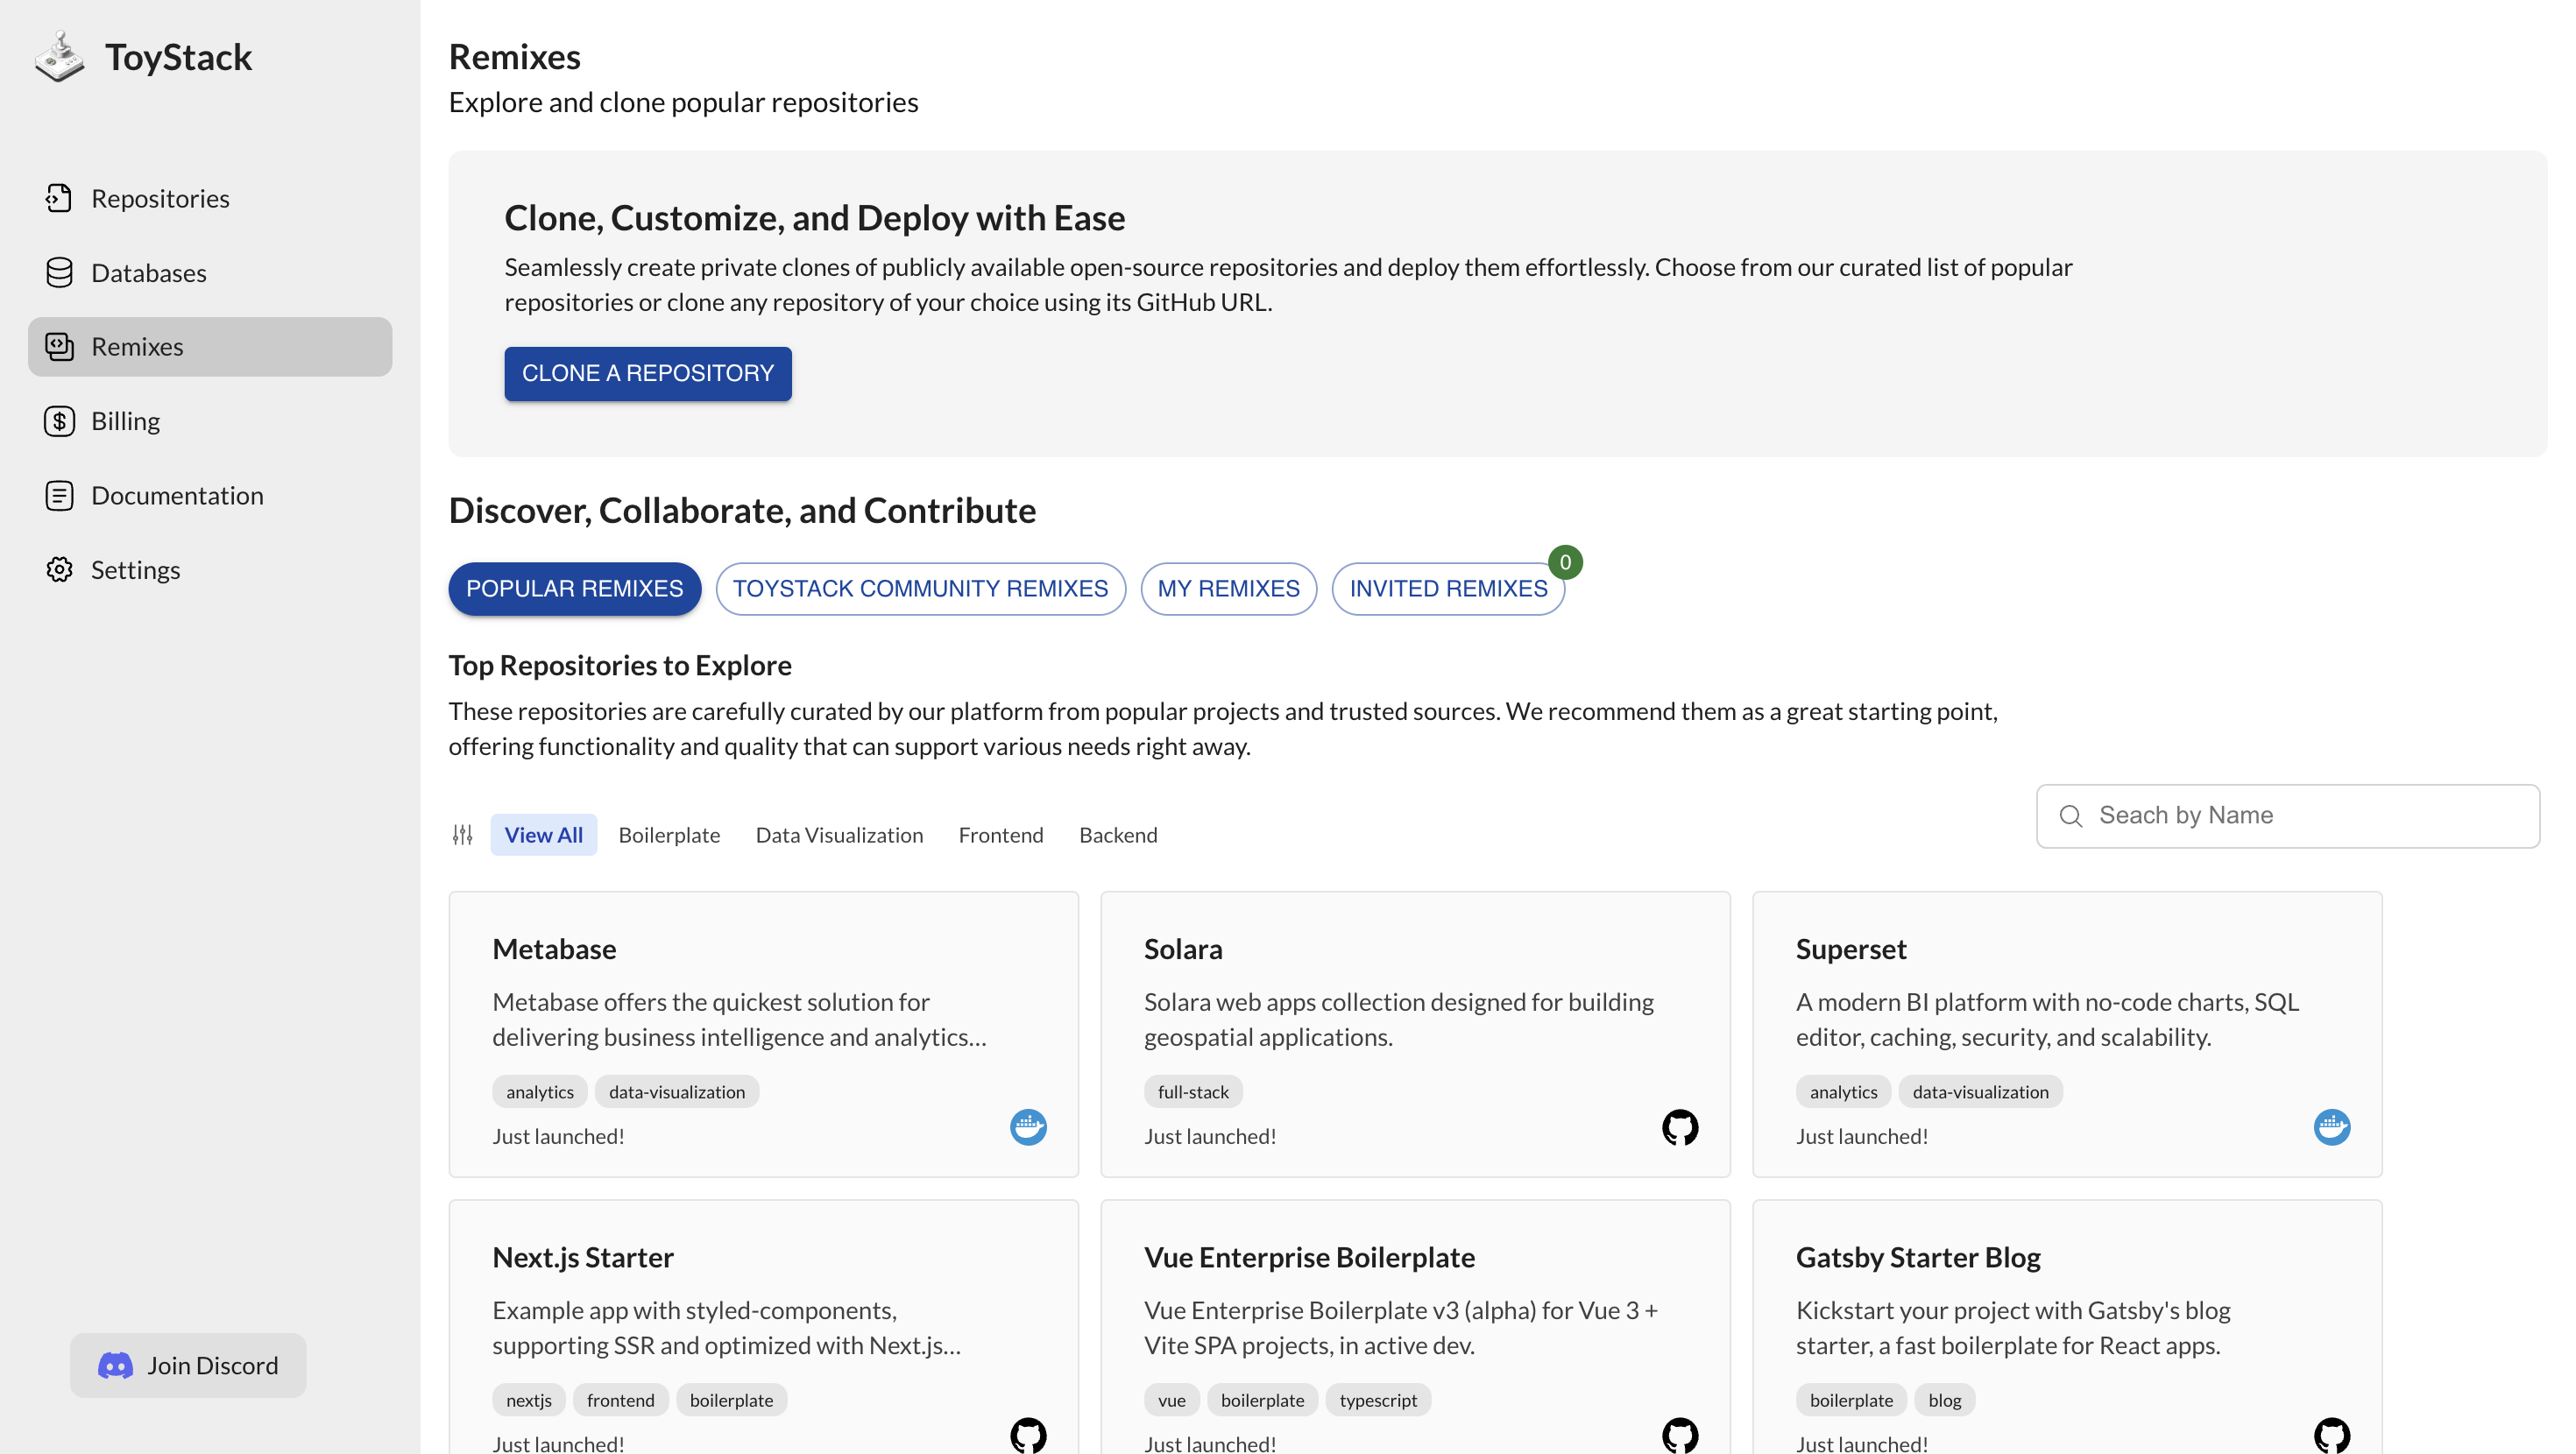
Task: Click Docker icon on Metabase card
Action: pos(1028,1127)
